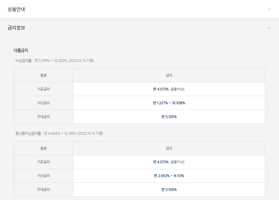279x200 pixels.
Task: Select 기준금리 row label in the 중신용비상금대출 table
Action: point(43,162)
